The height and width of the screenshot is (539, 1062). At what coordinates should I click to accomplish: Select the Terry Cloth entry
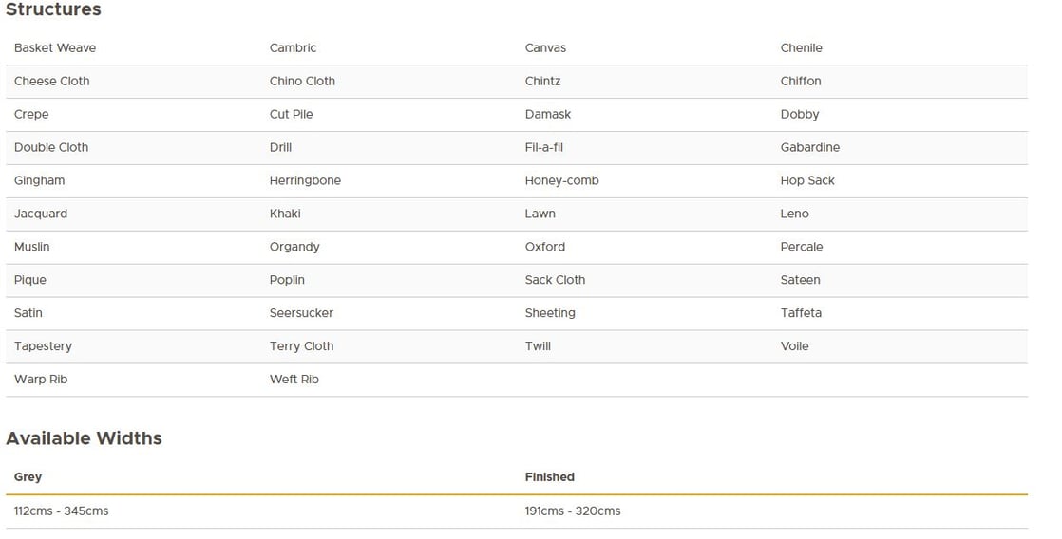pos(301,346)
